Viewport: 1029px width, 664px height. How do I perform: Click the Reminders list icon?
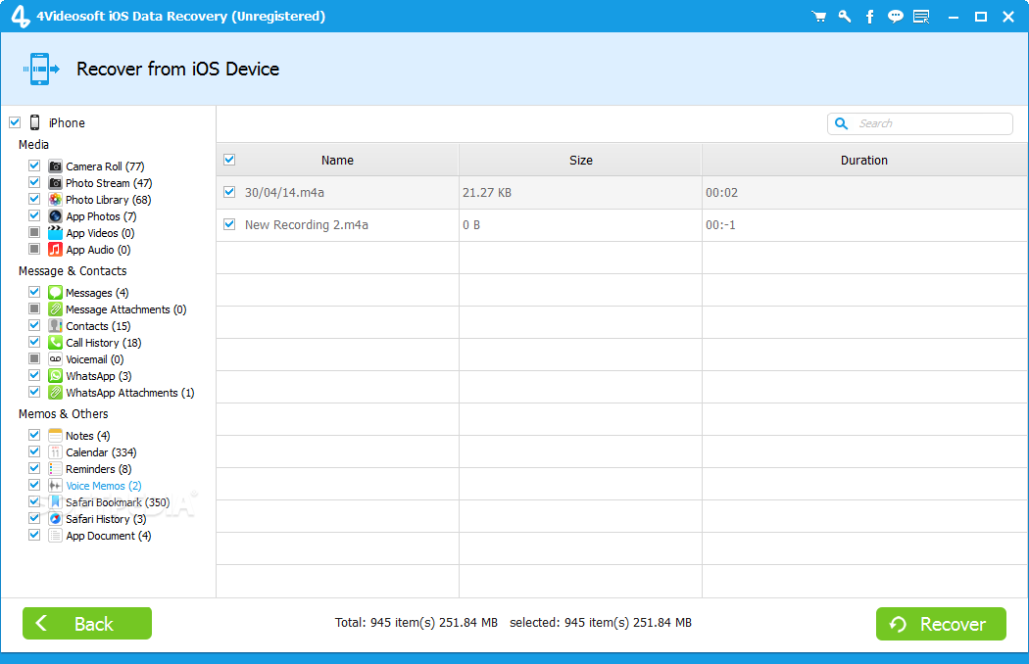(56, 469)
